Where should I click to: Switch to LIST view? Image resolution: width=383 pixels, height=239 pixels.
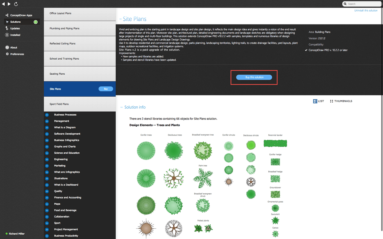(x=318, y=101)
